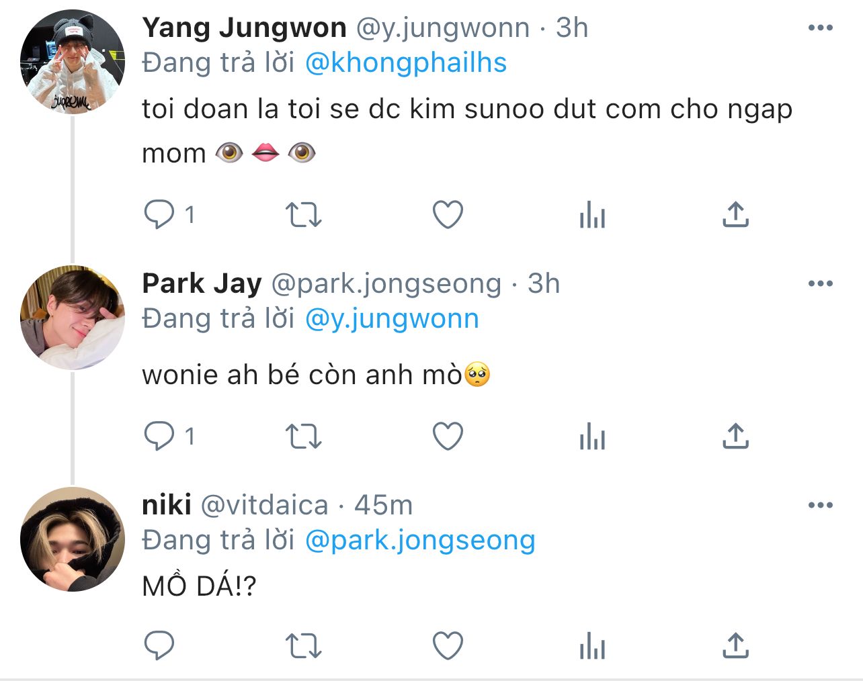Reply to Park Jay's tweet

pyautogui.click(x=159, y=437)
